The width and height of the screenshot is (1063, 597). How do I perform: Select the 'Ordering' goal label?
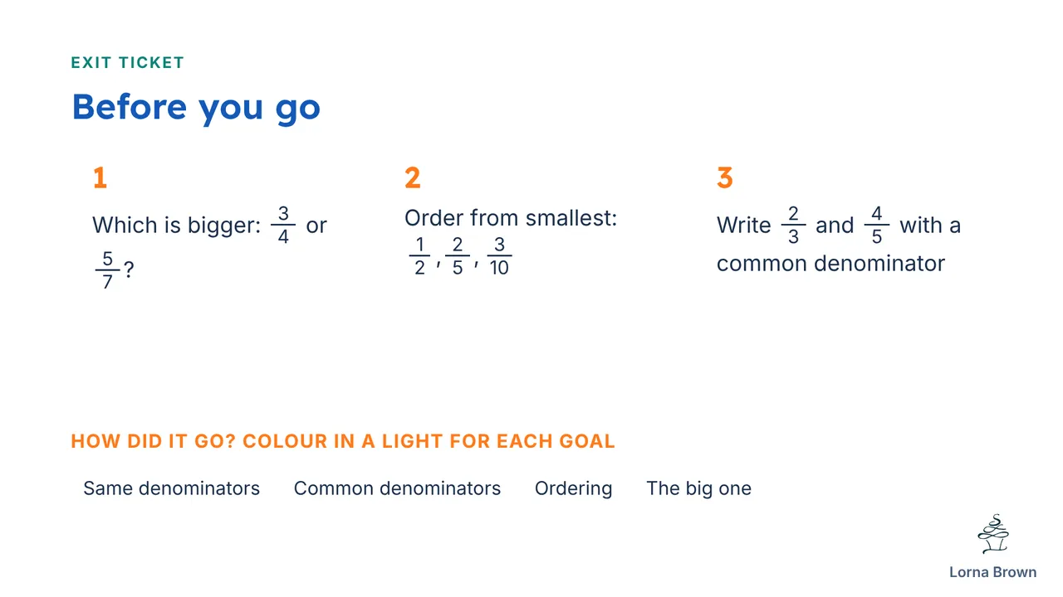click(x=574, y=488)
